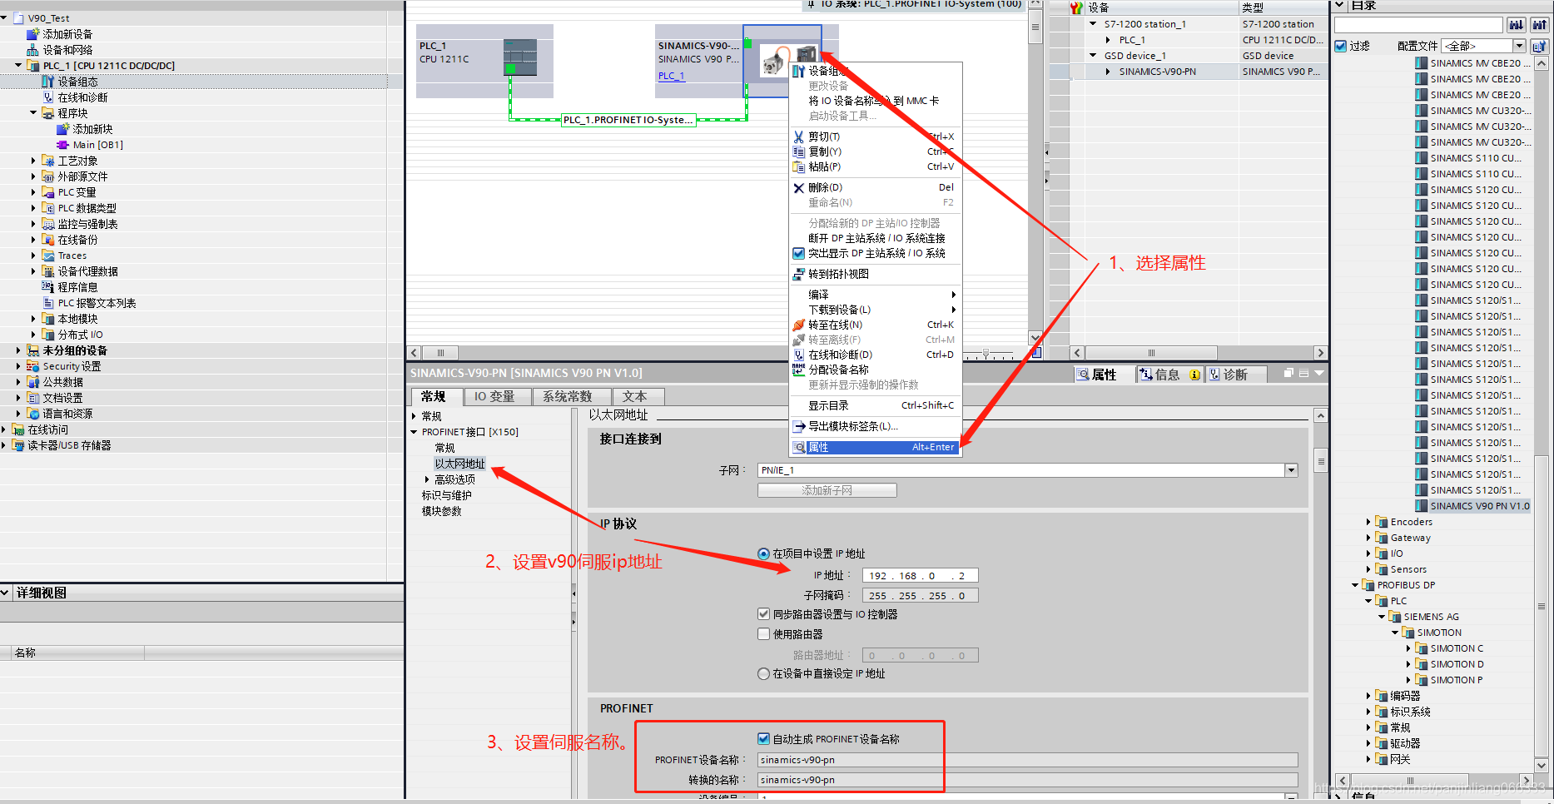This screenshot has width=1554, height=804.
Task: Open 设备和网络 network icon
Action: [x=33, y=50]
